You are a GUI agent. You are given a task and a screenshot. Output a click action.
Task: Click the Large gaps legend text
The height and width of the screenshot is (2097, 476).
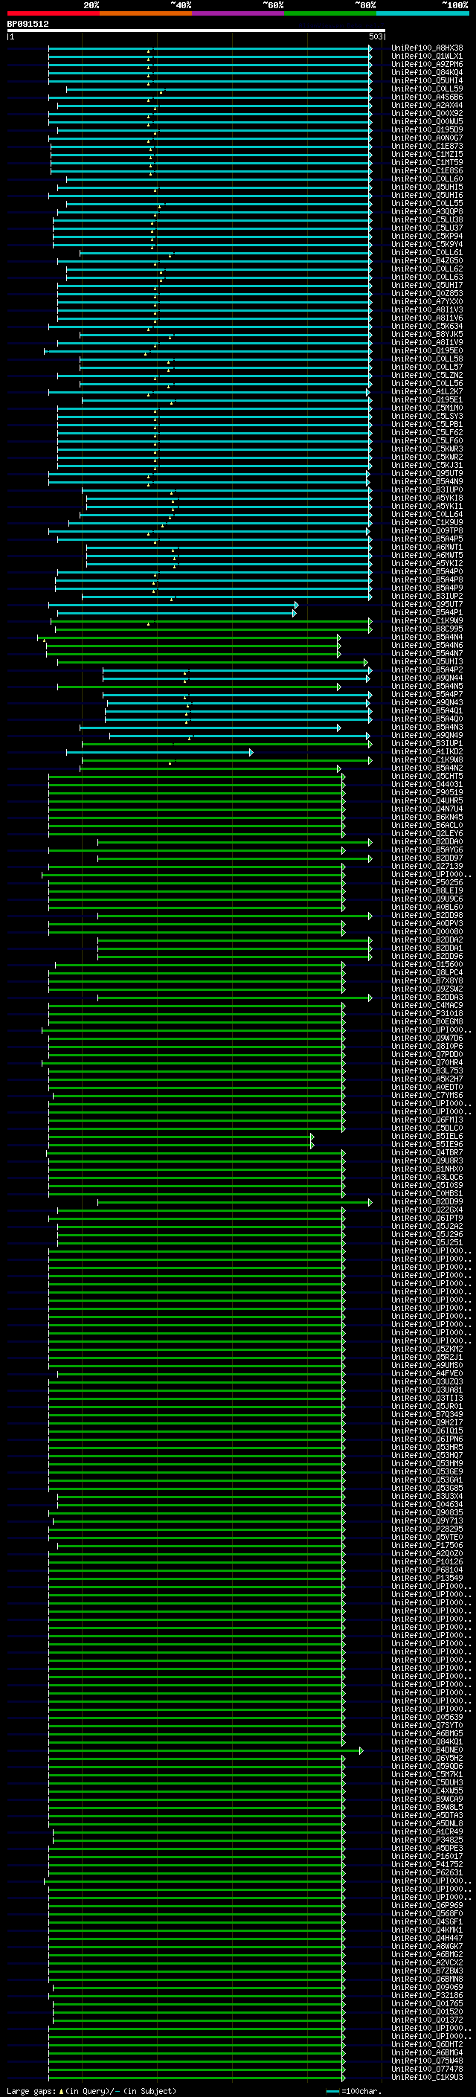coord(31,2091)
